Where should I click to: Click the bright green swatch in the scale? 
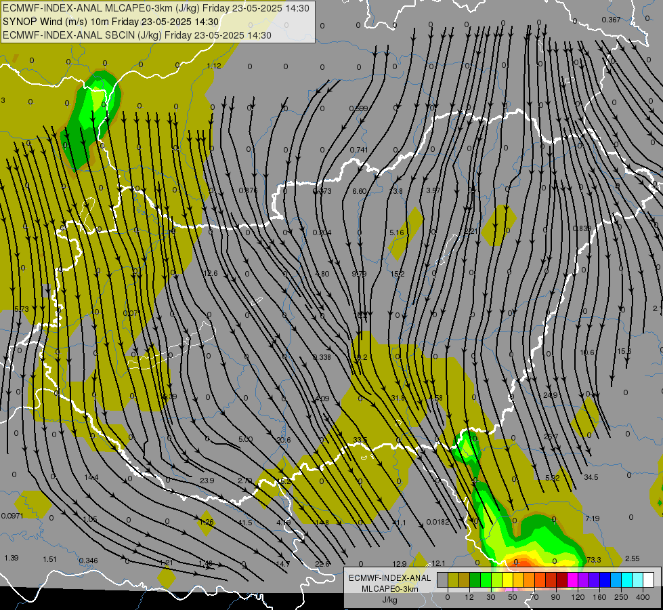point(486,580)
